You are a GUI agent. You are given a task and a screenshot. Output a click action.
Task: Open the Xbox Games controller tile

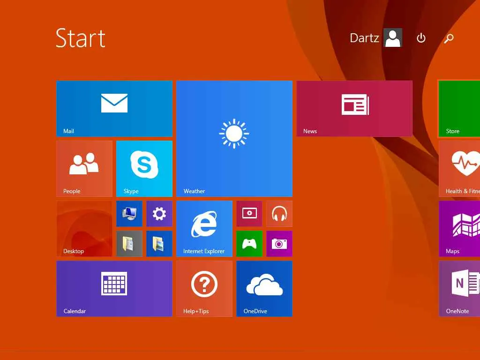249,244
